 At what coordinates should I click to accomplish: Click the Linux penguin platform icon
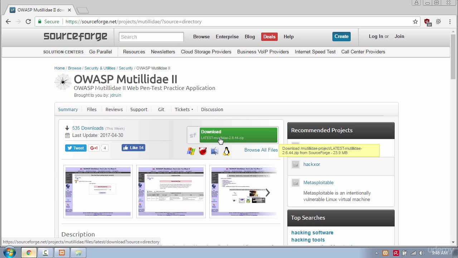point(226,151)
